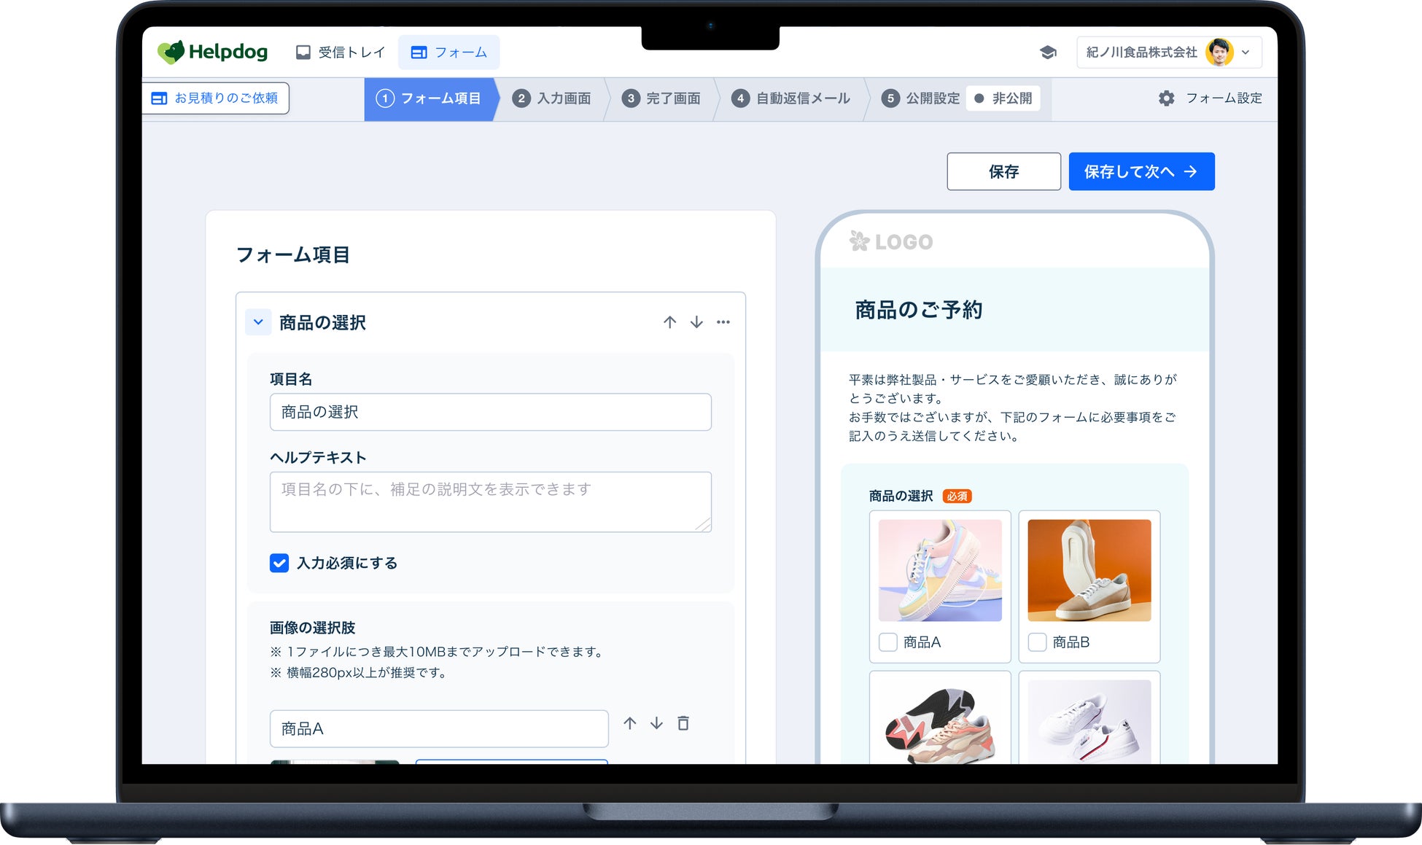The width and height of the screenshot is (1422, 845).
Task: Move 商品の選択 section up with arrow
Action: tap(669, 322)
